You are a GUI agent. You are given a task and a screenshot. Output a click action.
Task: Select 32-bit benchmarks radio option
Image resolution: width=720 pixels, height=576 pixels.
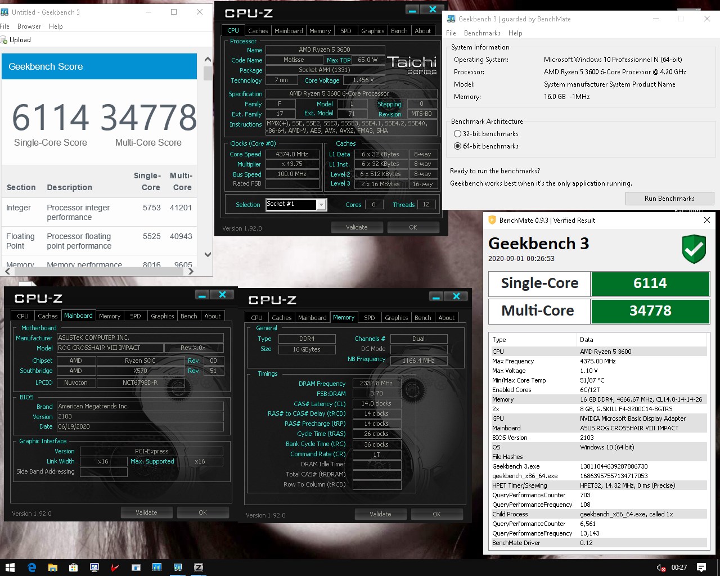[457, 134]
